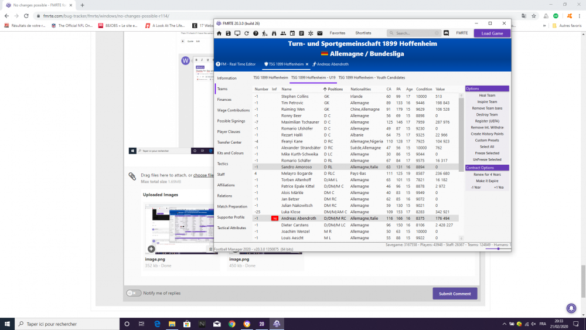The image size is (586, 330).
Task: Click the Dieter Carstens player name
Action: pos(295,225)
